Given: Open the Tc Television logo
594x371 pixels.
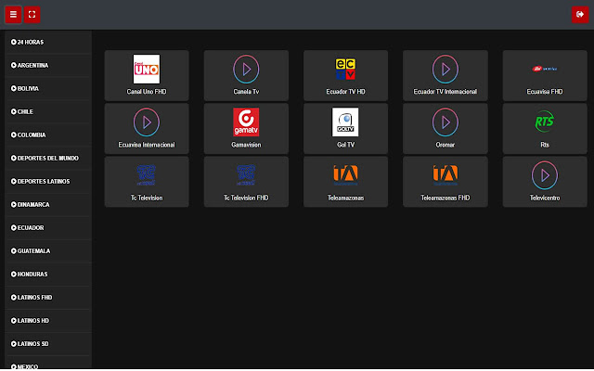Looking at the screenshot, I should (147, 175).
